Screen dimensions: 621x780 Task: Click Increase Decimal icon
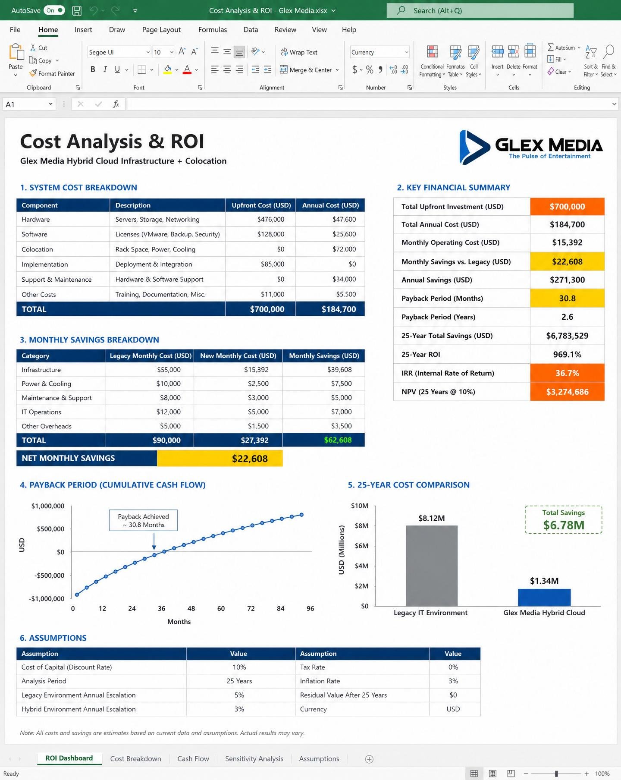393,69
